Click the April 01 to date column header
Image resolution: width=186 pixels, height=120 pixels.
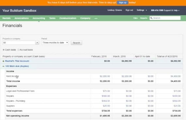click(x=143, y=56)
